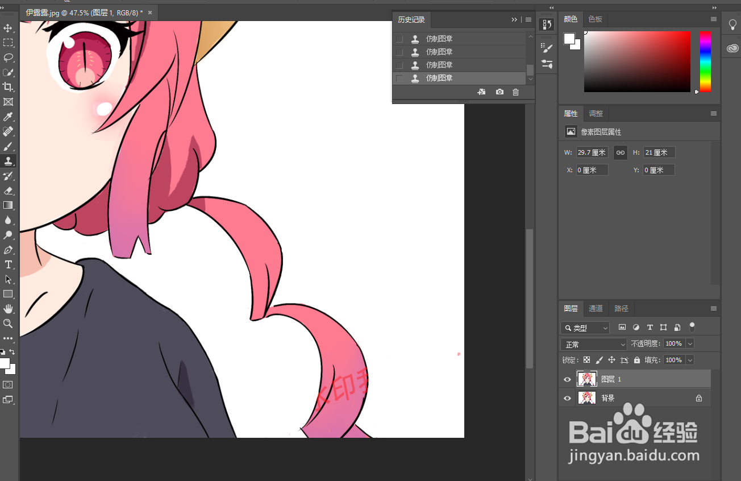Select the Quick Selection tool
Viewport: 741px width, 481px height.
coord(8,72)
